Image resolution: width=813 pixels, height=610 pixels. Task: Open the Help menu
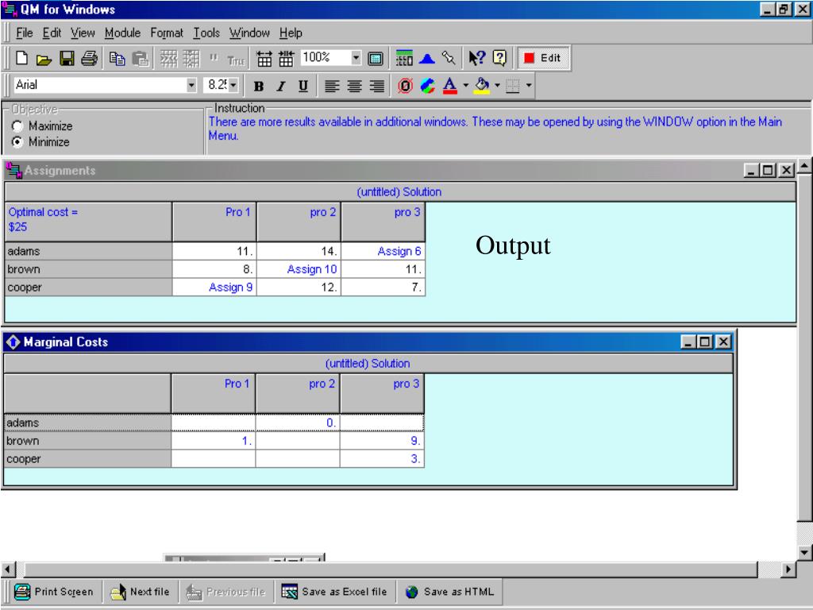[x=291, y=33]
